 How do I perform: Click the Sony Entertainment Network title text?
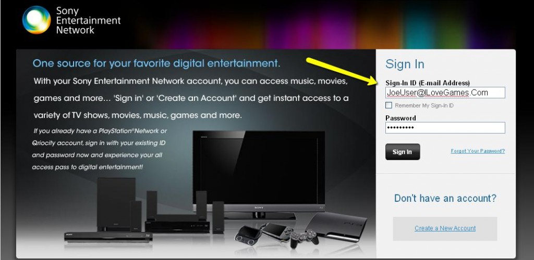pos(88,20)
